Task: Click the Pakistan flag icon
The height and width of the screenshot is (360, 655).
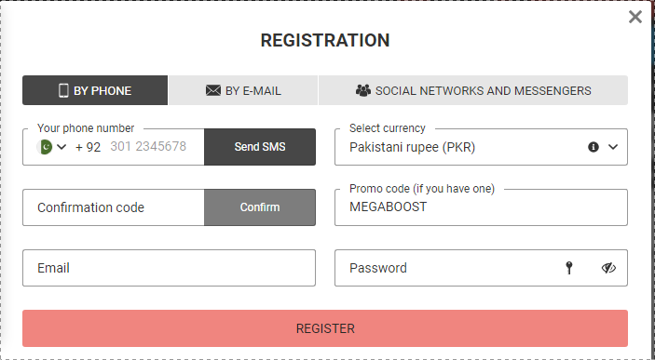Action: tap(45, 147)
